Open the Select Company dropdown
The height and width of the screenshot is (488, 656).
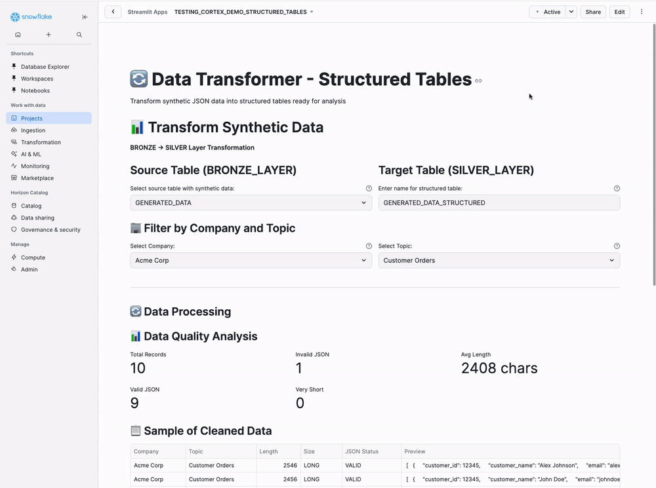(251, 260)
